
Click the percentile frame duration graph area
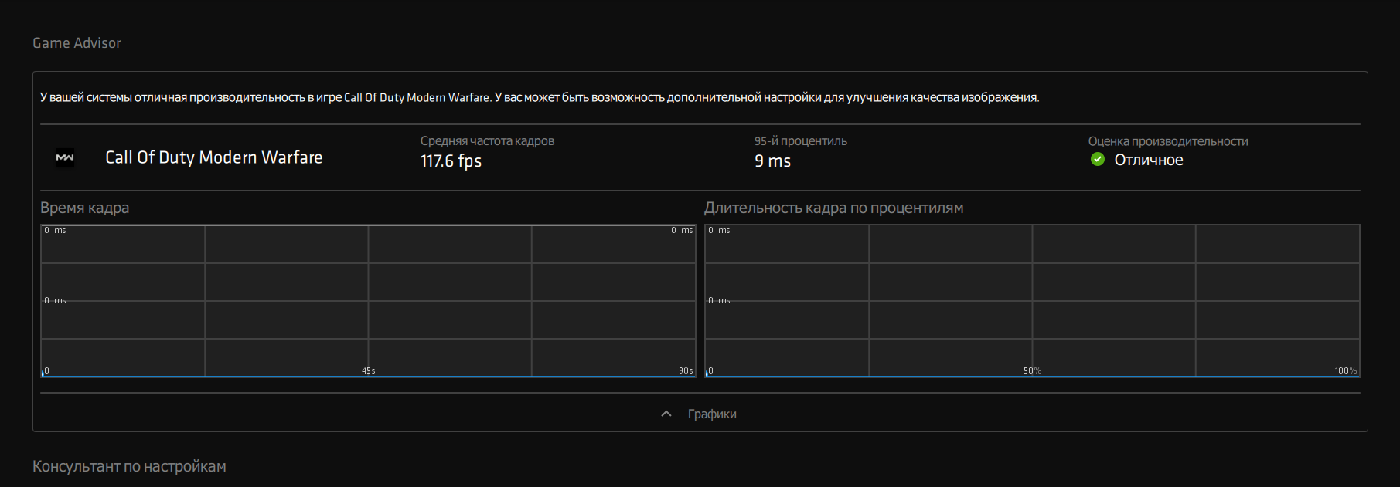1032,301
